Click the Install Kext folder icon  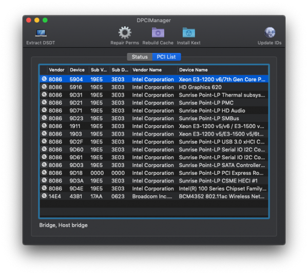(x=188, y=33)
